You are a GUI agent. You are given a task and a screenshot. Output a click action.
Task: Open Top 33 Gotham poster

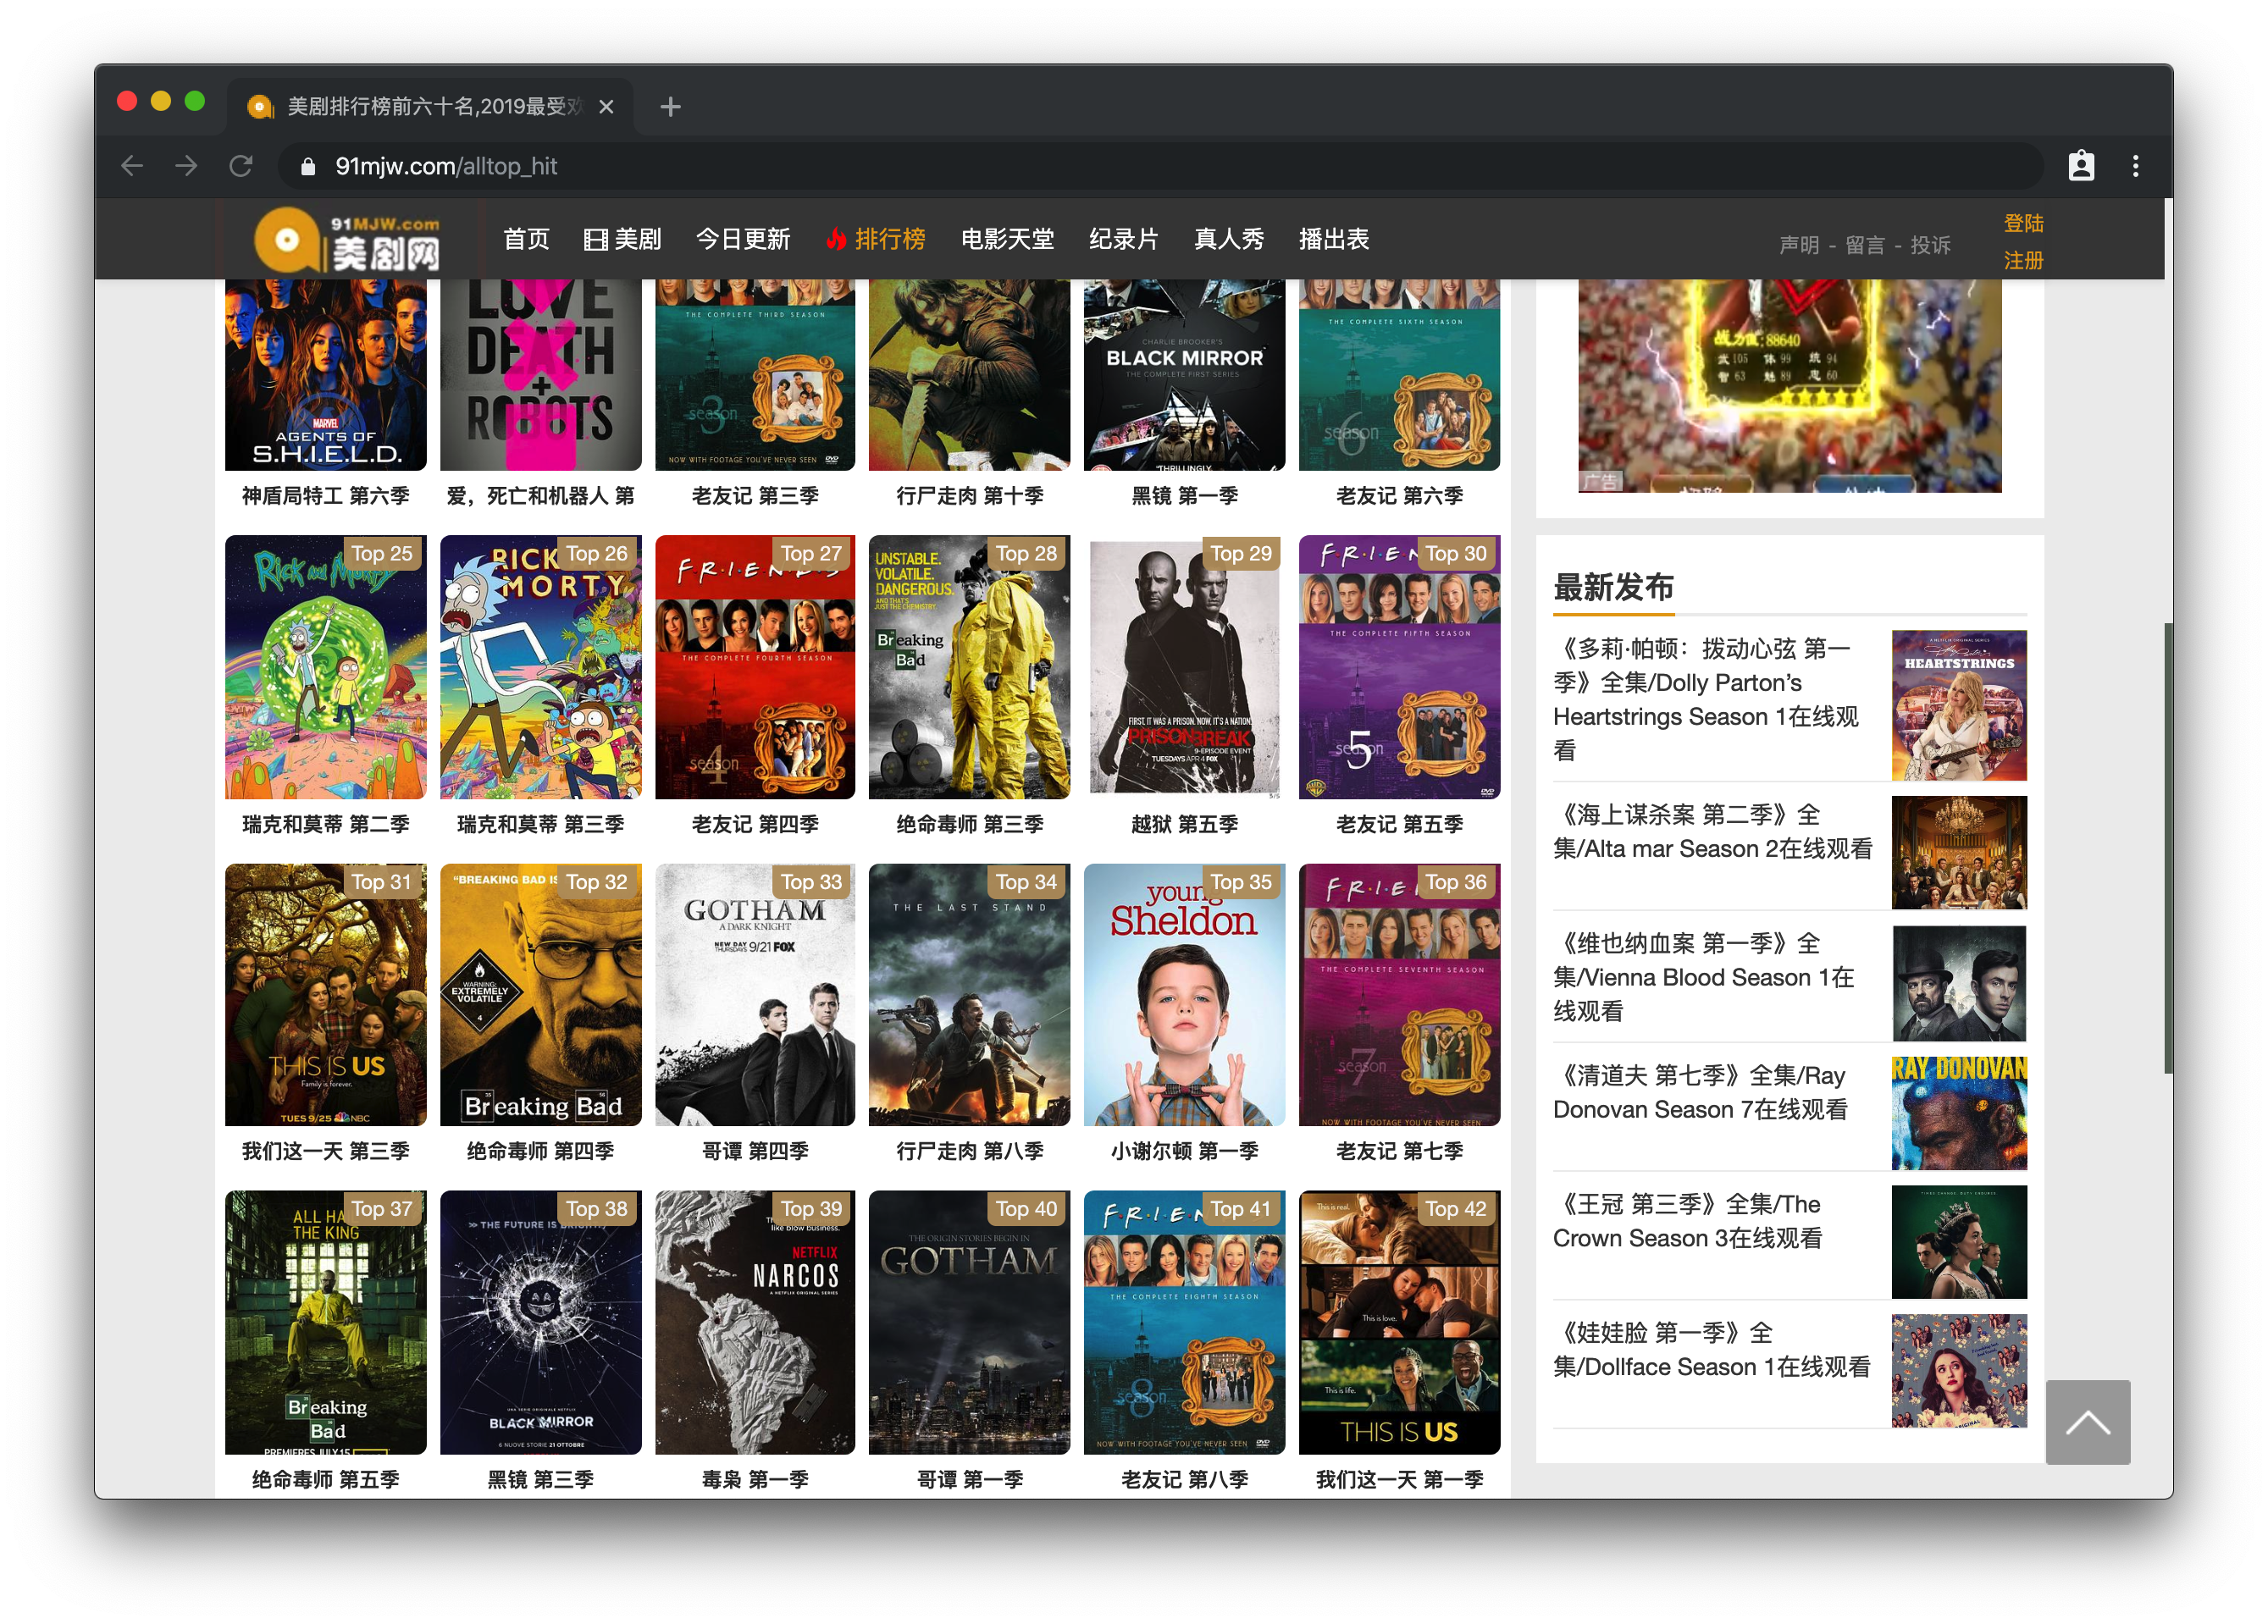(755, 995)
